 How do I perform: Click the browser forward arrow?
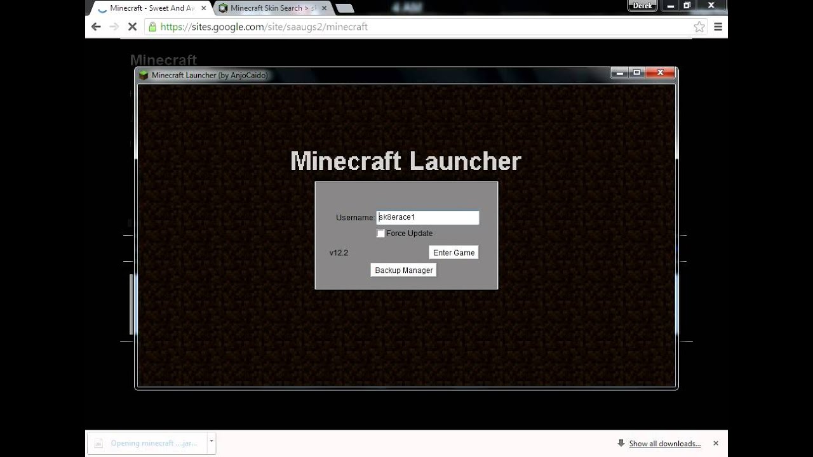114,27
